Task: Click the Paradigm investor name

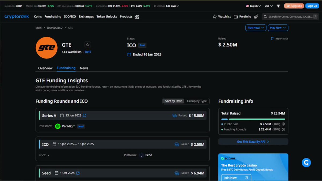Action: (x=69, y=126)
